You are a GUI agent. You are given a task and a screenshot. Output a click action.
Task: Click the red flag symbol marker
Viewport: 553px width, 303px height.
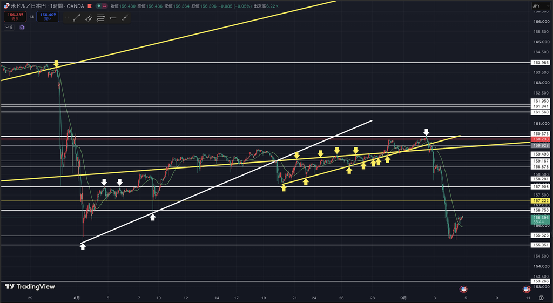coord(90,6)
